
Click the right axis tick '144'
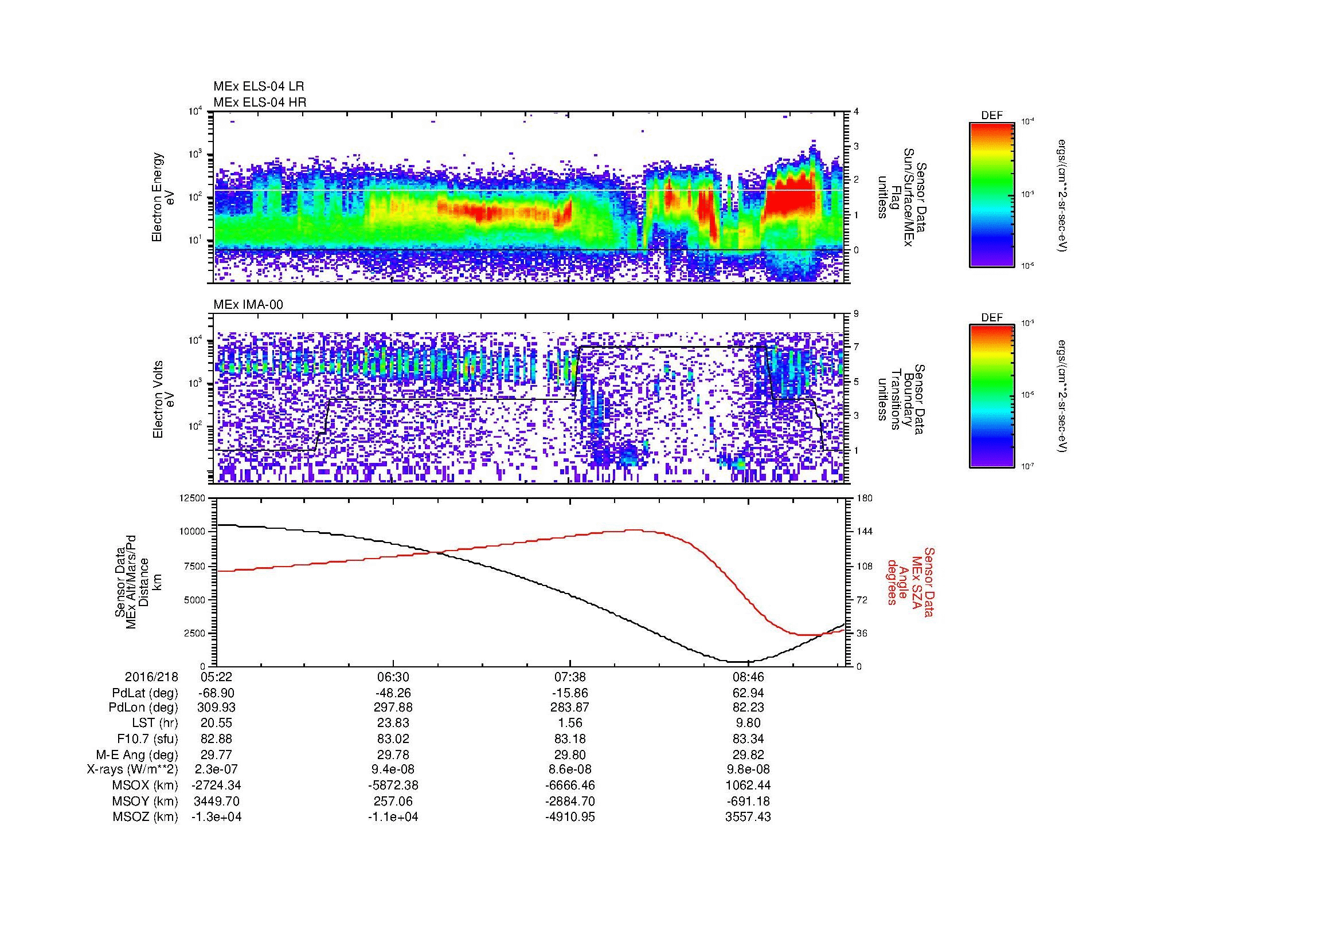coord(864,532)
